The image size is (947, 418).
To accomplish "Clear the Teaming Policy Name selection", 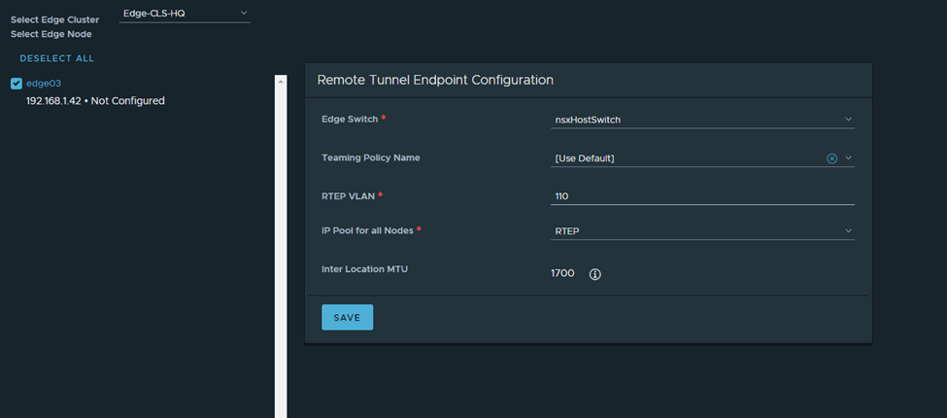I will (831, 158).
